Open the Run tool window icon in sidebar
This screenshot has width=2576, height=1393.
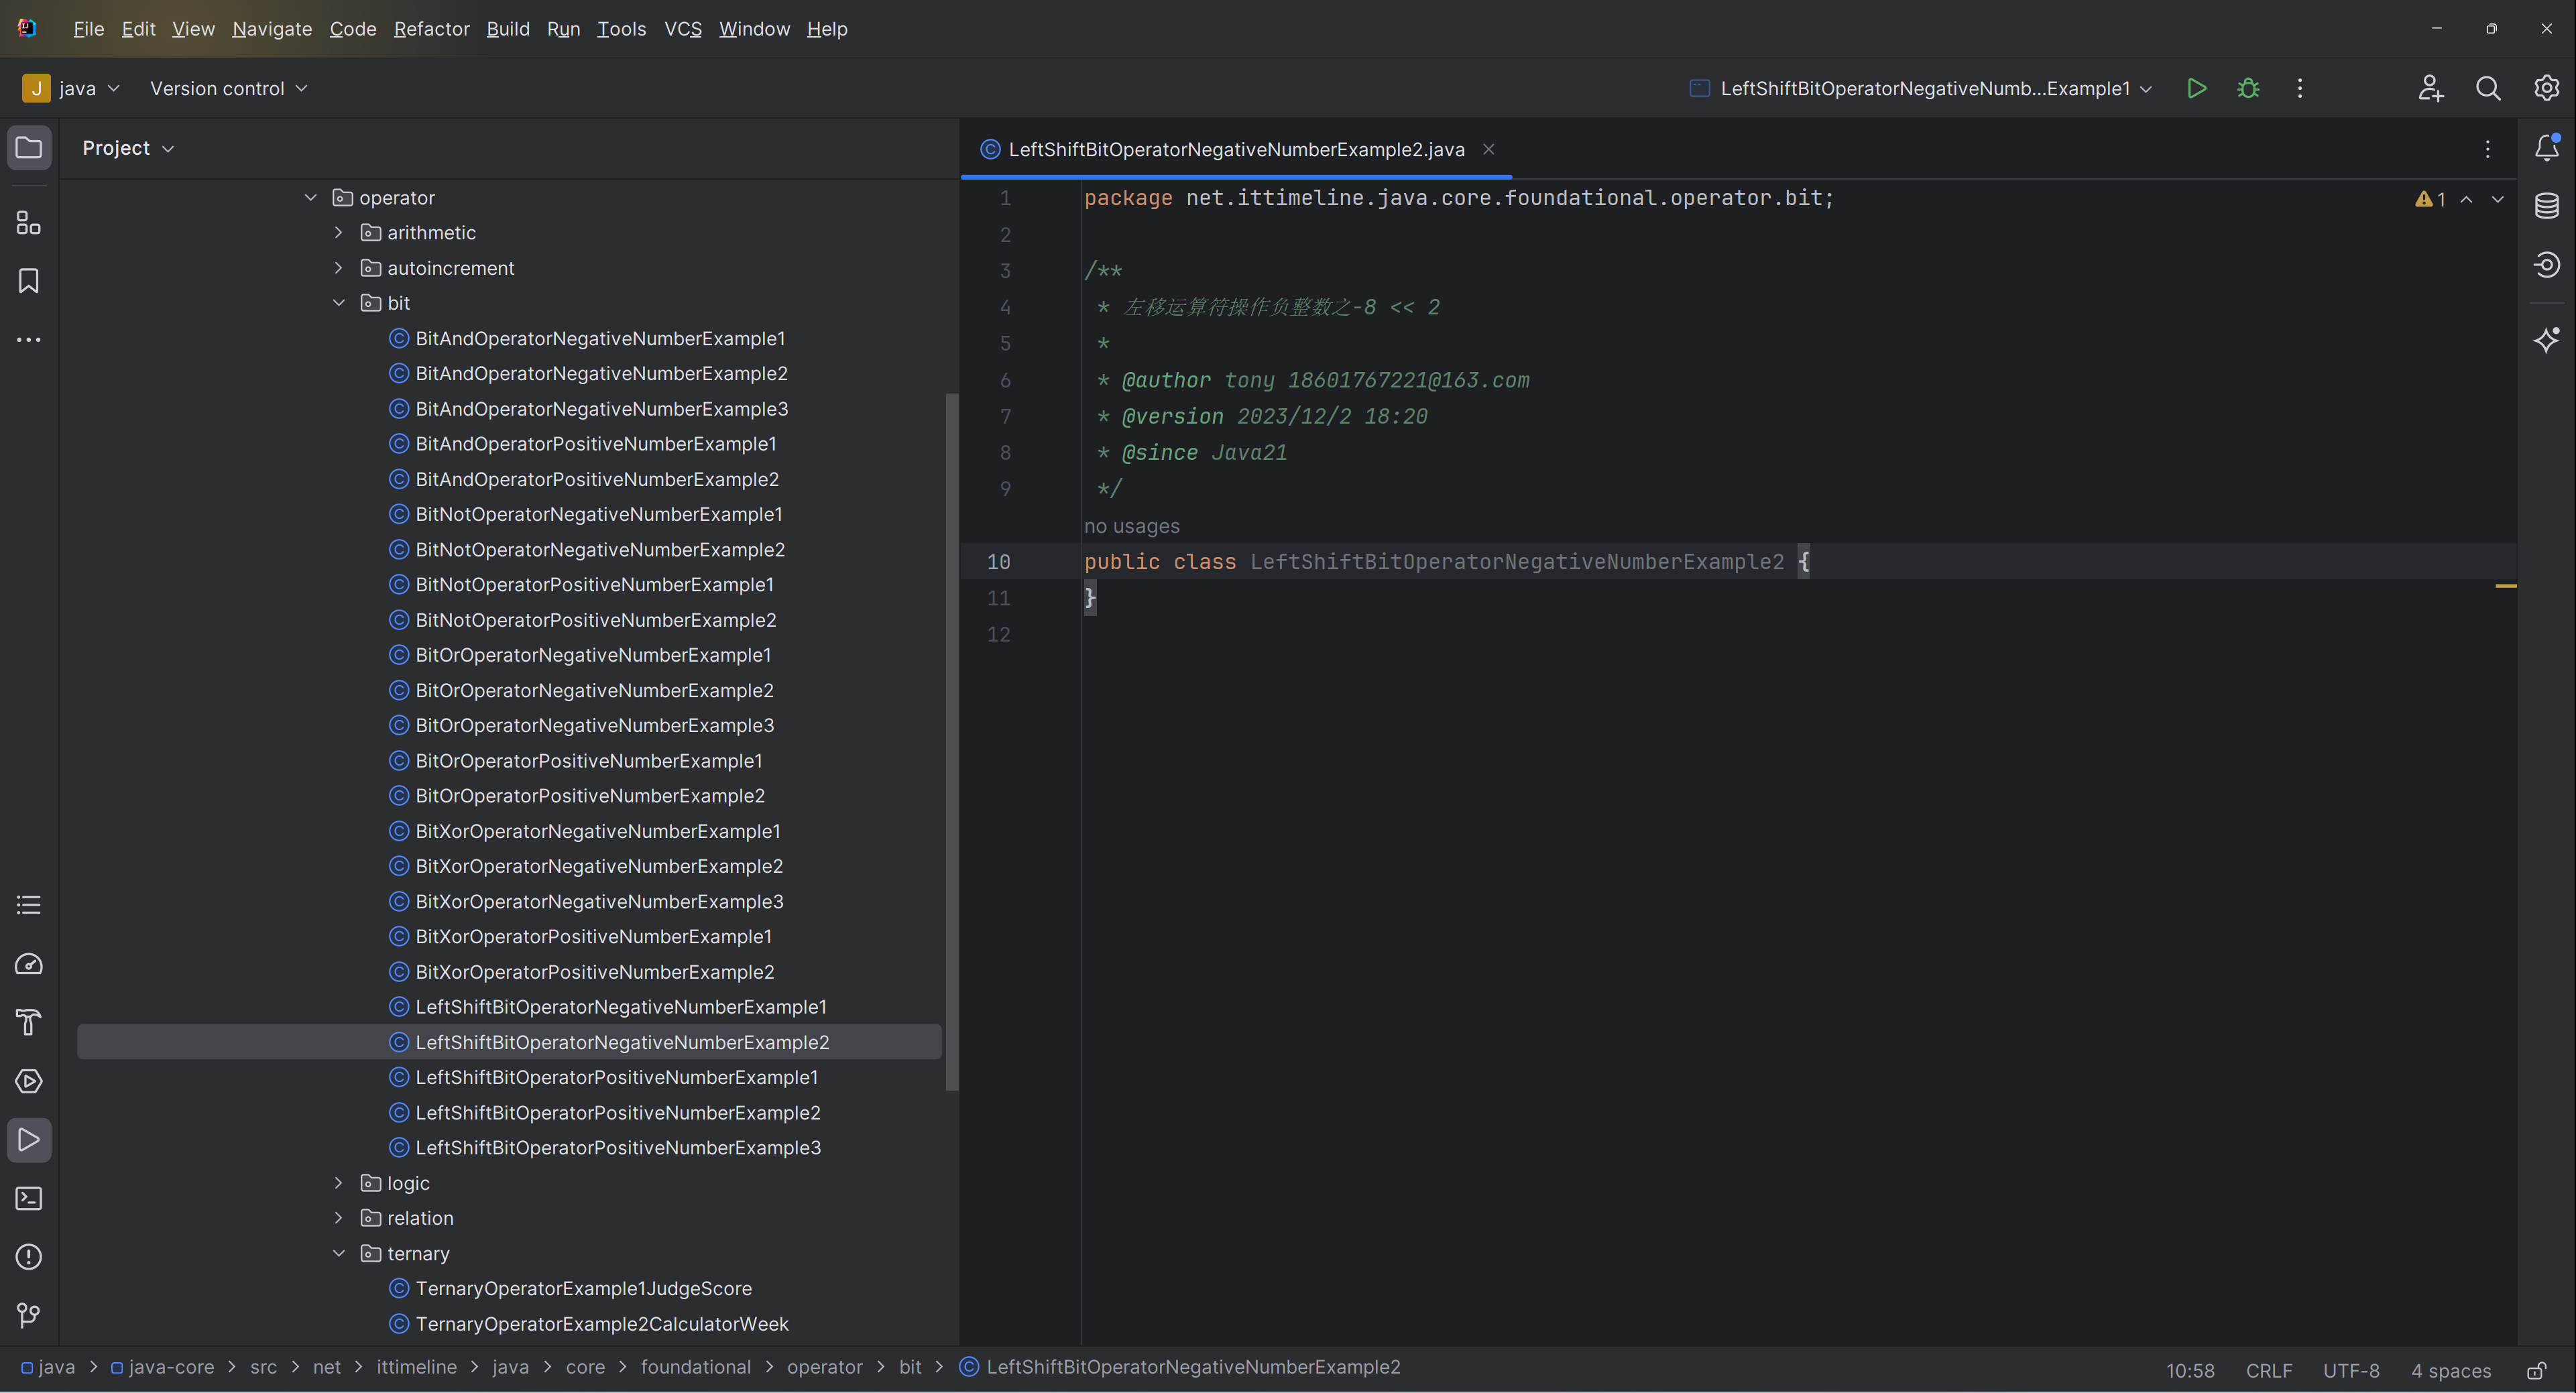coord(29,1140)
